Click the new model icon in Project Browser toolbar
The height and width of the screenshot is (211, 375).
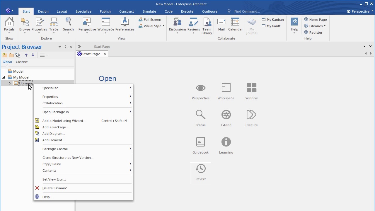[5, 55]
